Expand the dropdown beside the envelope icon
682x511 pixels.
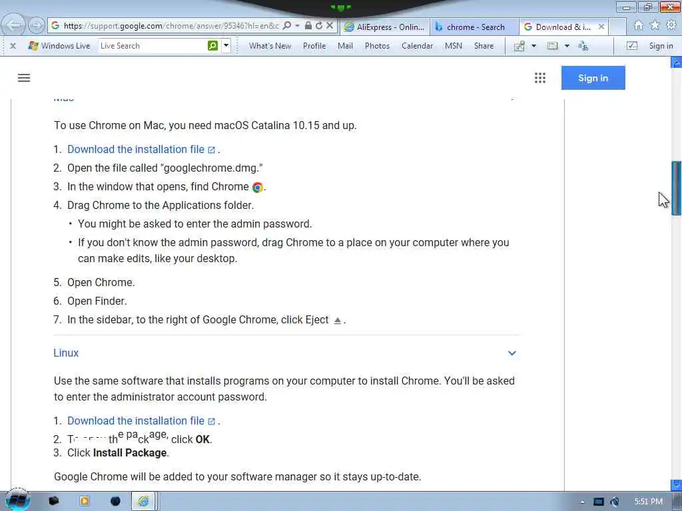click(567, 46)
